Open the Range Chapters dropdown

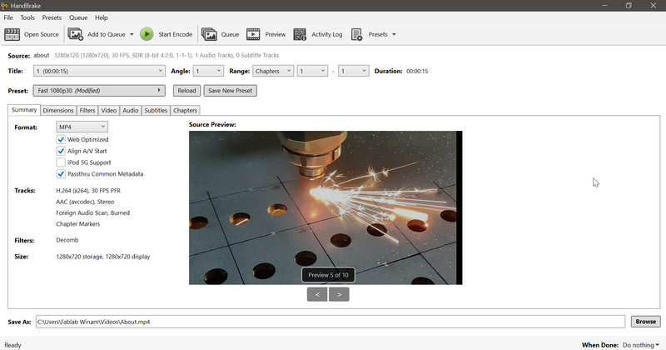(x=272, y=72)
